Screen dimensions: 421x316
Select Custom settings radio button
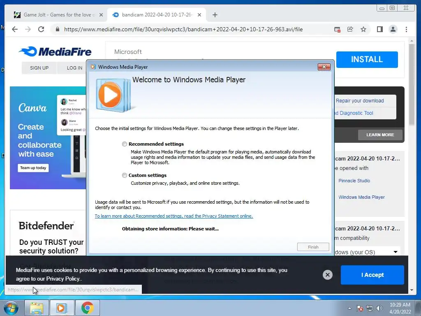(x=124, y=175)
